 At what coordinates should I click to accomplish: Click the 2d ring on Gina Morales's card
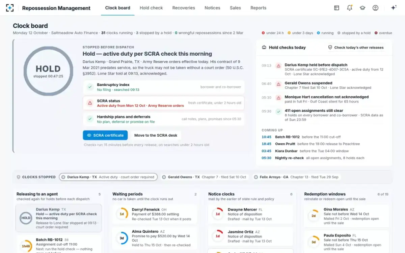click(x=314, y=216)
